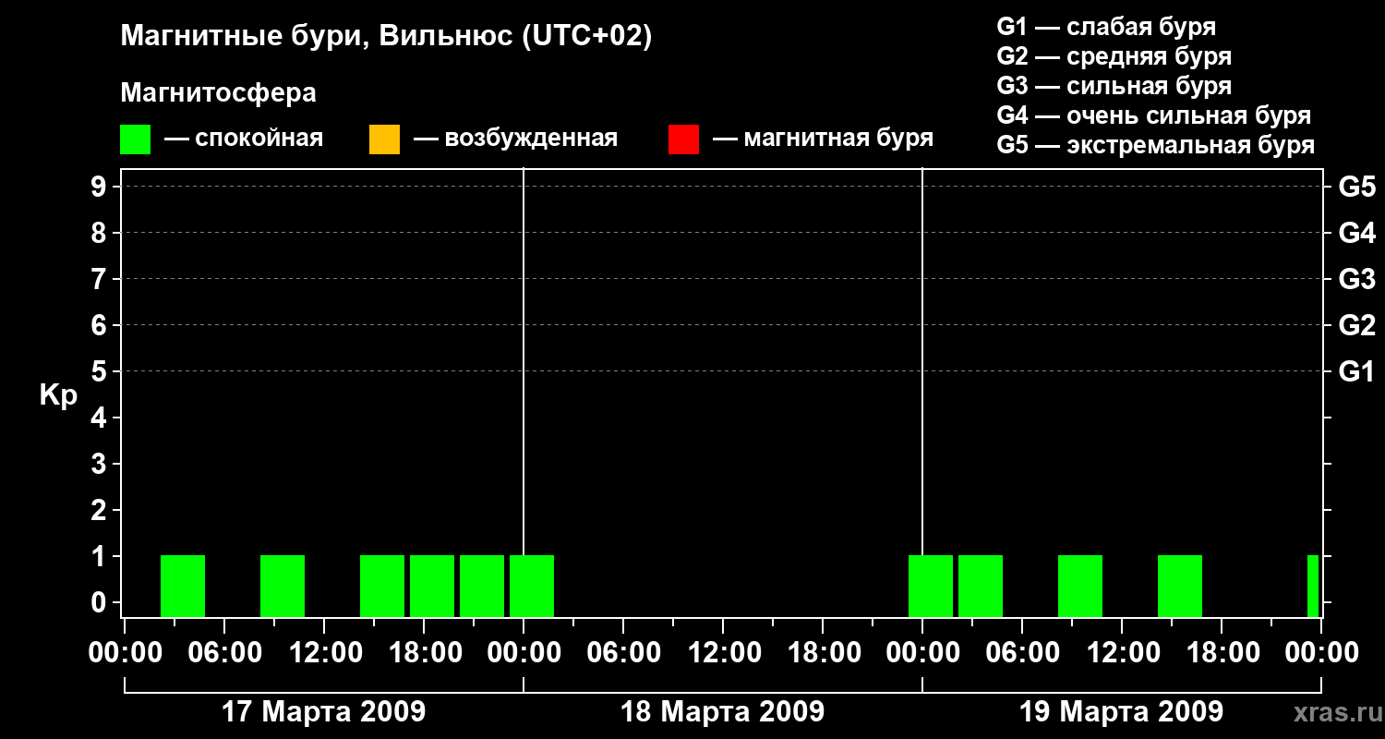Click the 12:00 tick label under 18 March
1385x739 pixels.
pyautogui.click(x=723, y=653)
